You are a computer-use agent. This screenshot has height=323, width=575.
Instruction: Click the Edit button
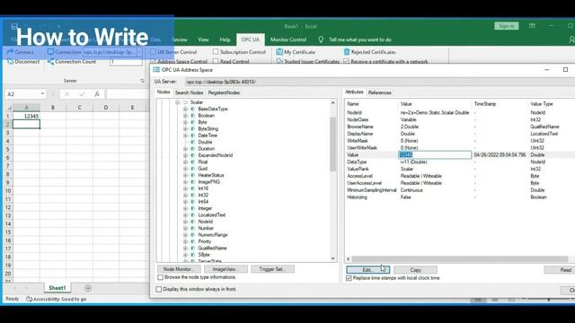point(367,270)
